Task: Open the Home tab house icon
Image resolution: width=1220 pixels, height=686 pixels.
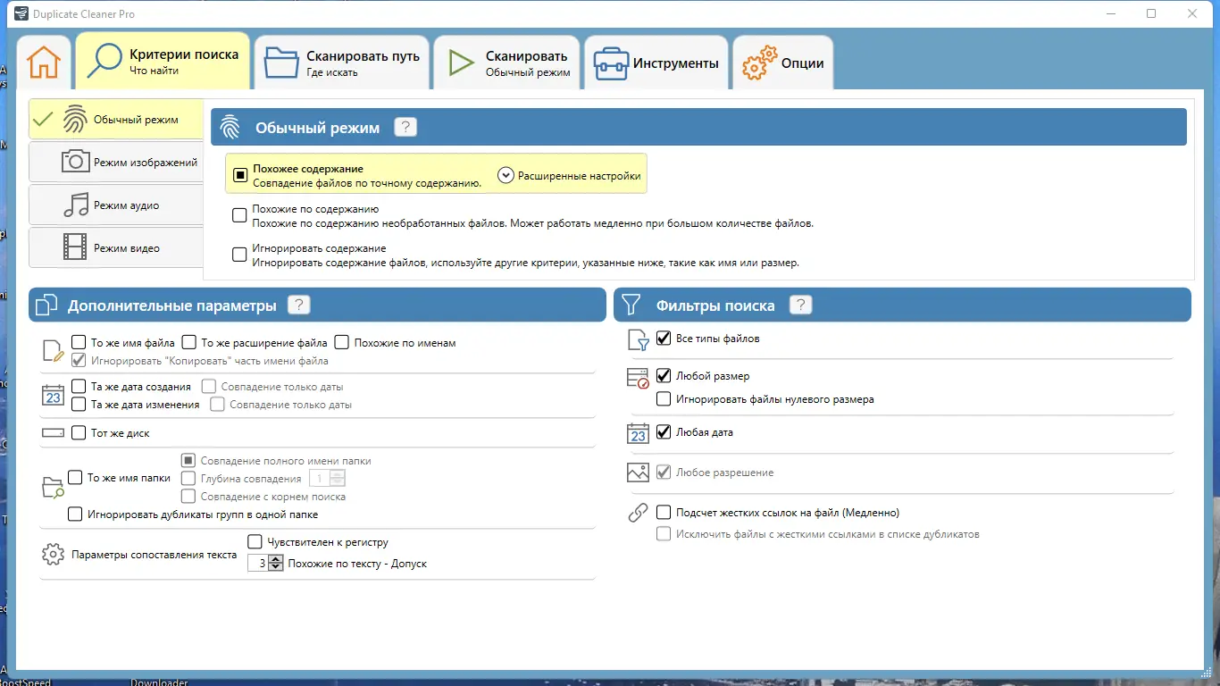Action: click(x=43, y=63)
